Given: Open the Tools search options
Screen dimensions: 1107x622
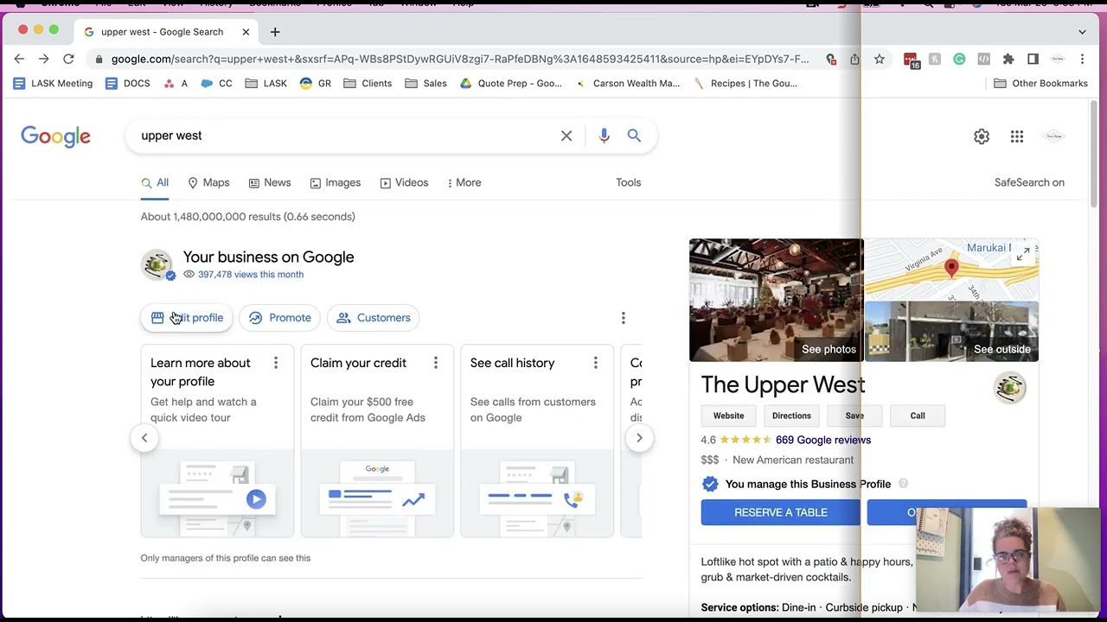Looking at the screenshot, I should pyautogui.click(x=628, y=182).
